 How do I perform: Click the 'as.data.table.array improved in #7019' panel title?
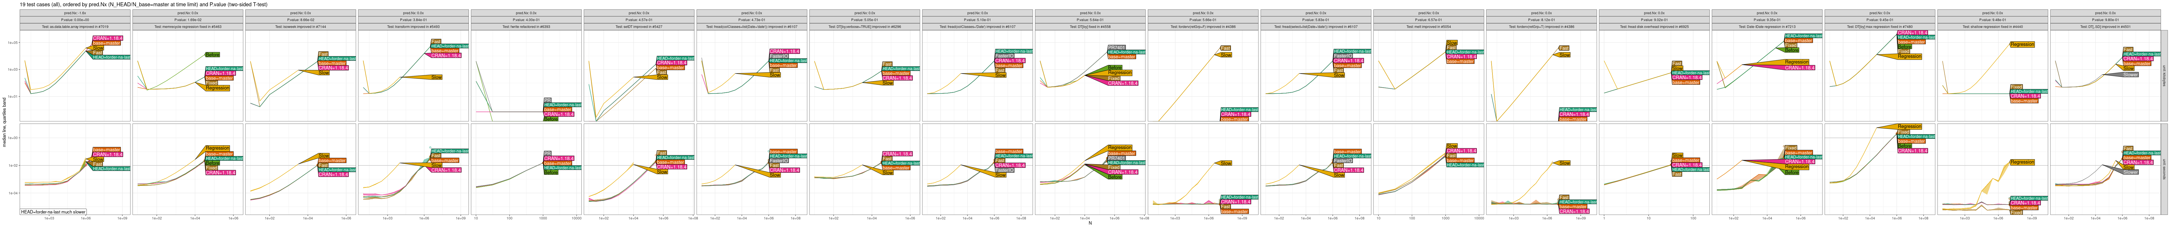[x=75, y=27]
